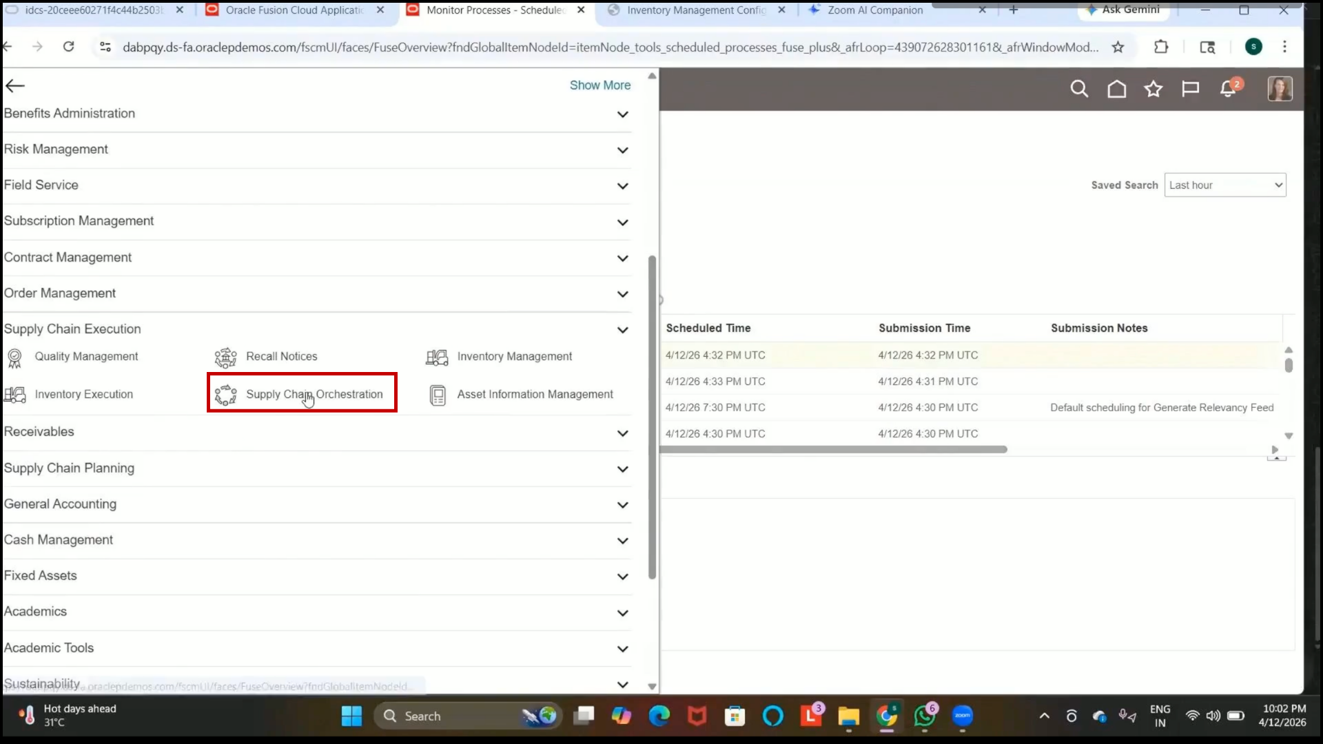Click processes table vertical scrollbar thumb
Screen dimensions: 1323x744
point(1289,365)
